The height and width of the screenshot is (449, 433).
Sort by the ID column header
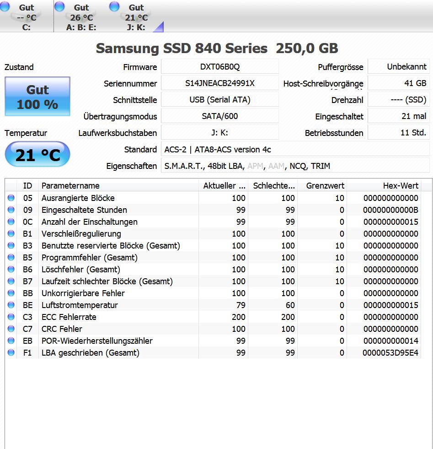coord(27,185)
